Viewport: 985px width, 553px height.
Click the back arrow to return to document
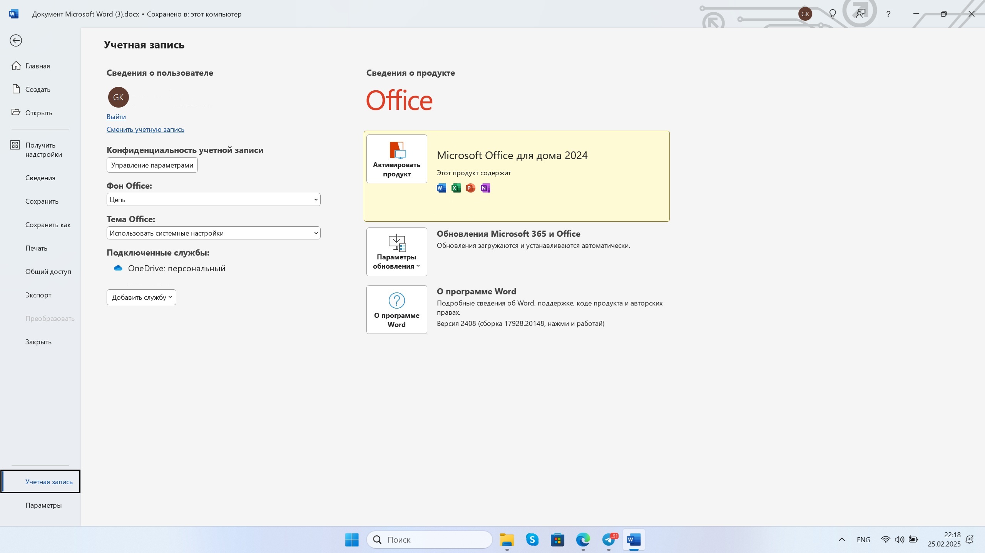pyautogui.click(x=16, y=40)
